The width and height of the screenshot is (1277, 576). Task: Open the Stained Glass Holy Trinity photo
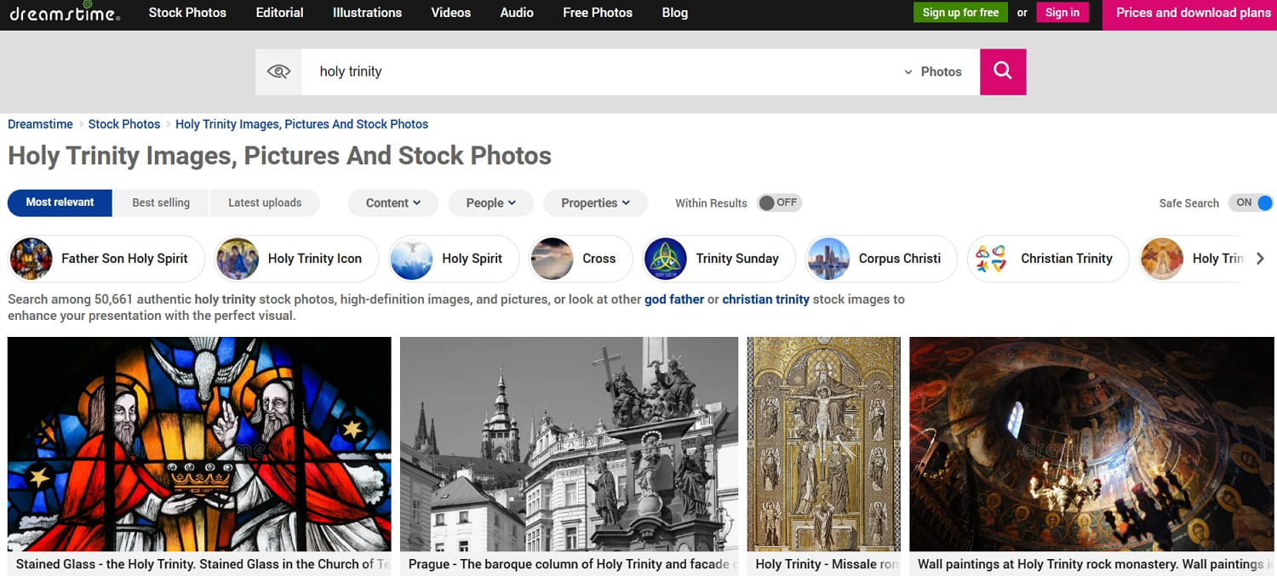[x=199, y=444]
